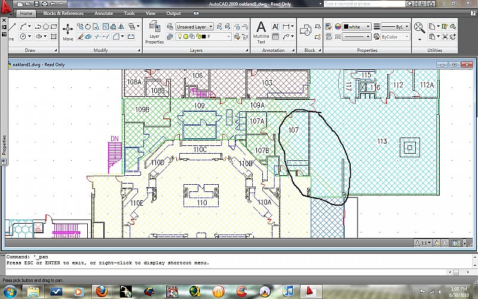Click the black layer color swatch
Image resolution: width=478 pixels, height=299 pixels.
pos(204,36)
